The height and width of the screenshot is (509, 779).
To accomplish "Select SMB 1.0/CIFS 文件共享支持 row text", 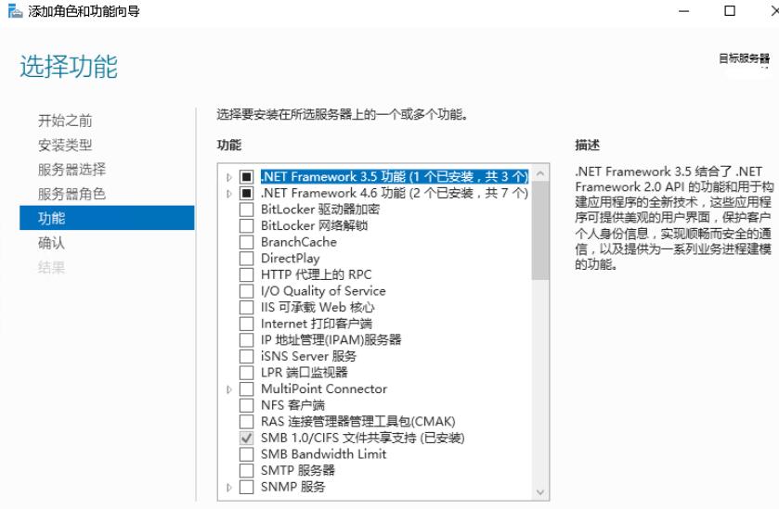I will click(x=362, y=438).
